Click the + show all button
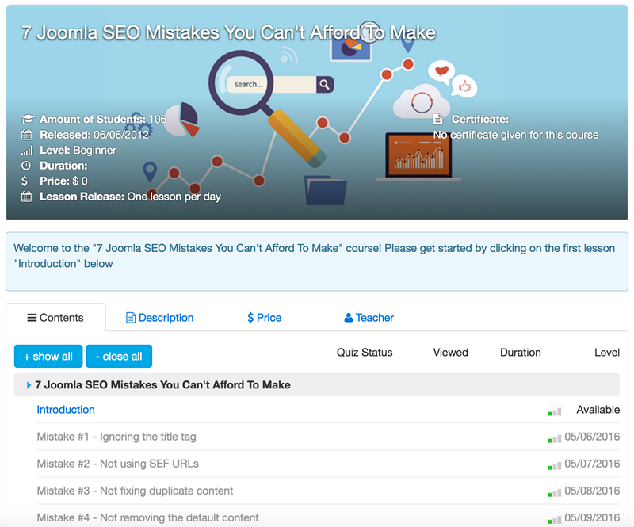This screenshot has width=634, height=527. tap(48, 357)
